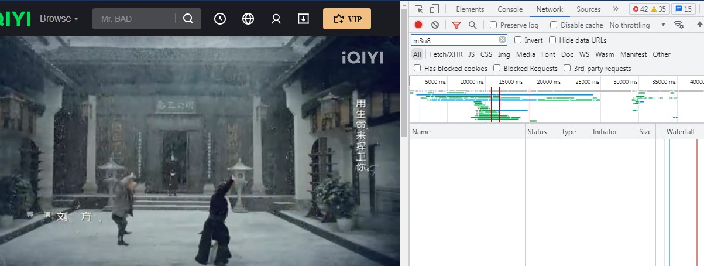Click the video player frame
This screenshot has height=266, width=704.
point(200,151)
